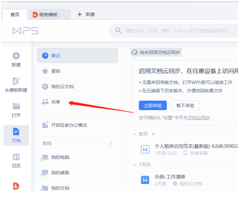This screenshot has width=239, height=201.
Task: Click the search box in the header
Action: [173, 31]
